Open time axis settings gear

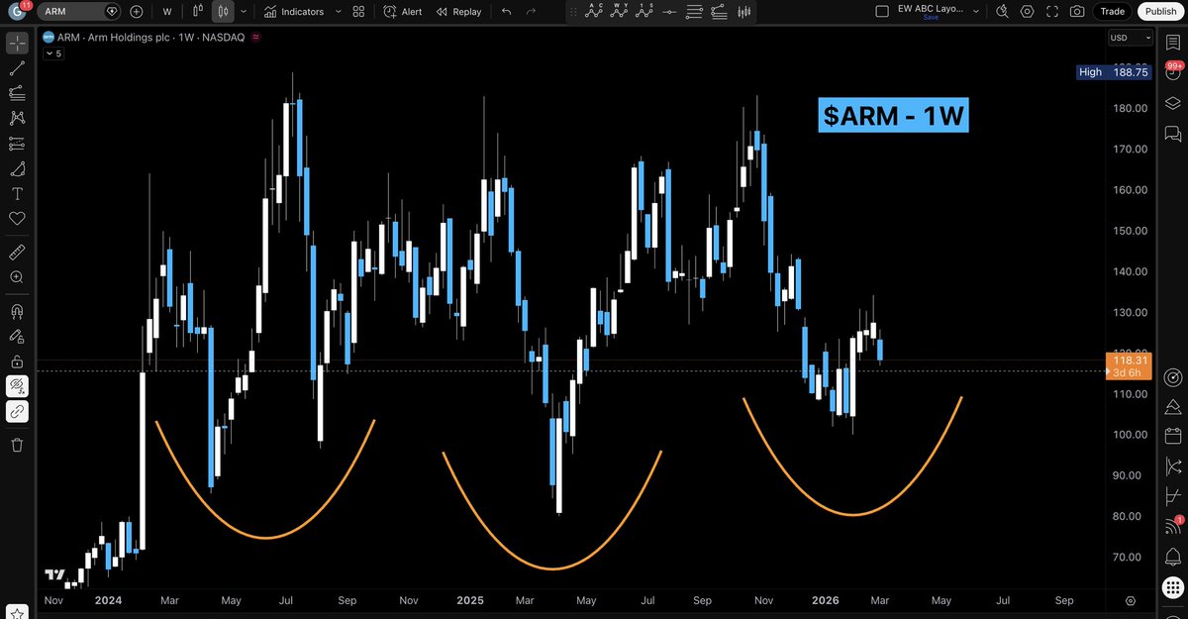[x=1131, y=600]
